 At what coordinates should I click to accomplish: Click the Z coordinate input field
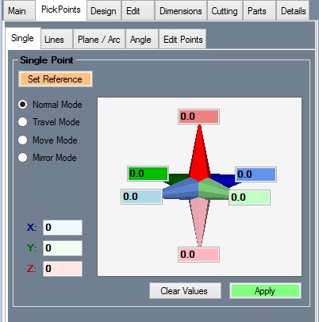(63, 269)
